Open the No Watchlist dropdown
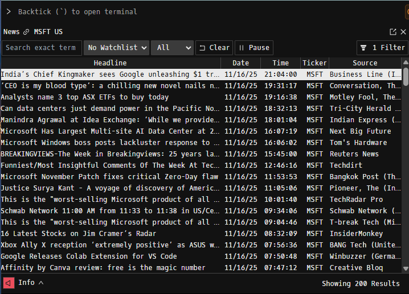Image resolution: width=409 pixels, height=294 pixels. pyautogui.click(x=117, y=48)
